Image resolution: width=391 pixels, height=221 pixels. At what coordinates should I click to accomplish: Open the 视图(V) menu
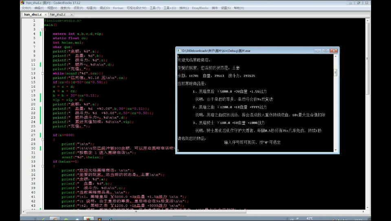[x=52, y=8]
